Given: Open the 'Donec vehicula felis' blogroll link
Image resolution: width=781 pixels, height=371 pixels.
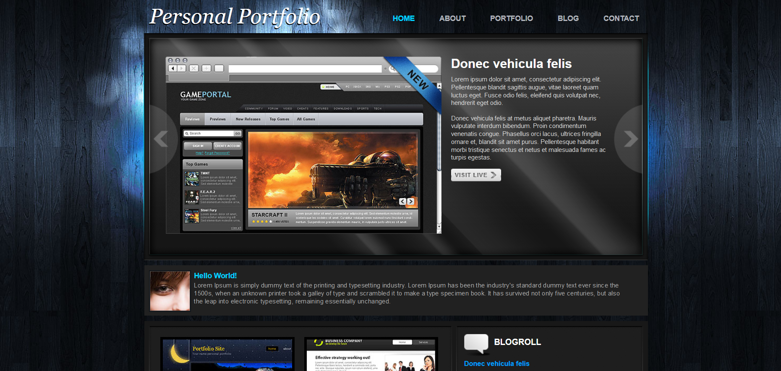Looking at the screenshot, I should point(496,363).
